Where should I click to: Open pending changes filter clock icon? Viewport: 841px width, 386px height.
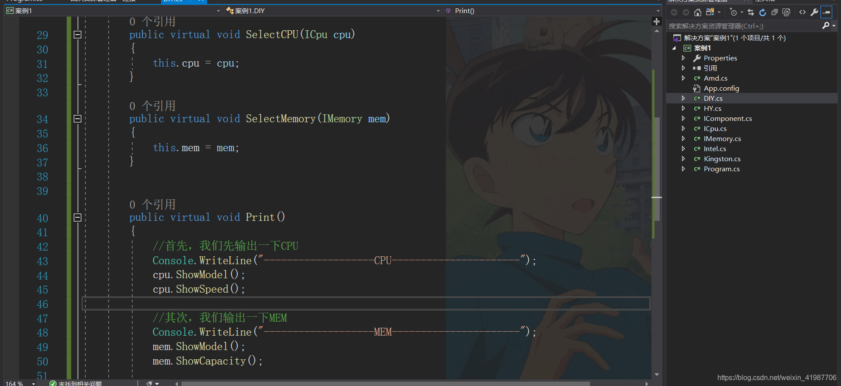734,12
